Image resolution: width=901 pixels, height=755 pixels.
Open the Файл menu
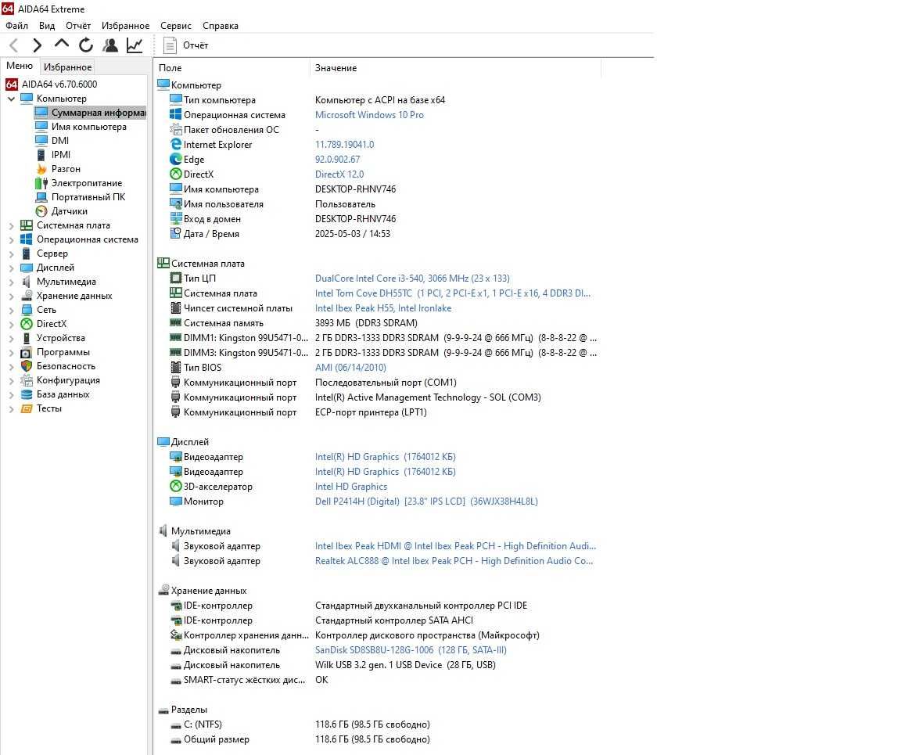tap(16, 25)
